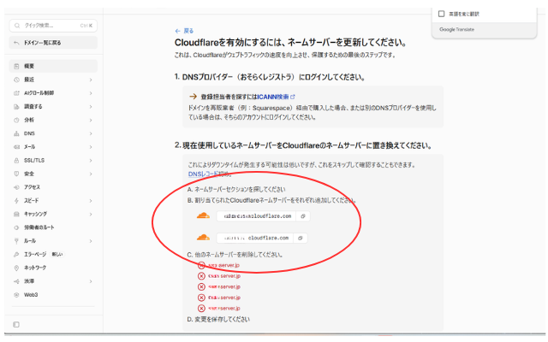Expand the 最近 section chevron
The height and width of the screenshot is (342, 548).
click(91, 80)
